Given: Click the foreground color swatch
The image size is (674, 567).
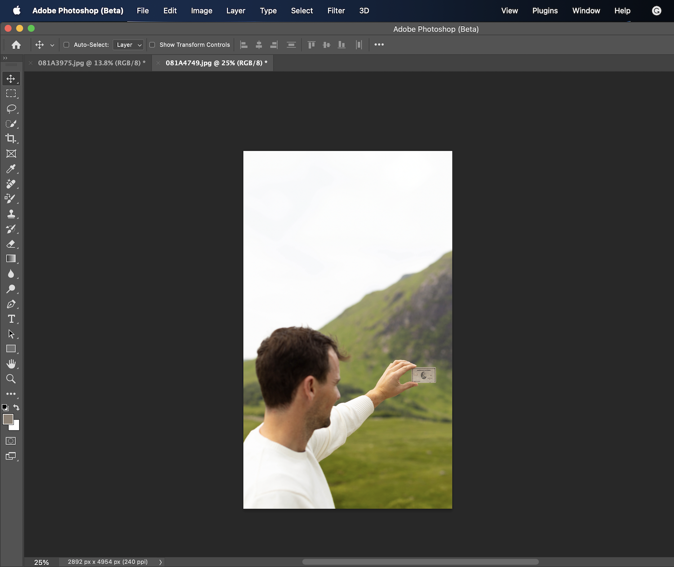Looking at the screenshot, I should point(8,419).
